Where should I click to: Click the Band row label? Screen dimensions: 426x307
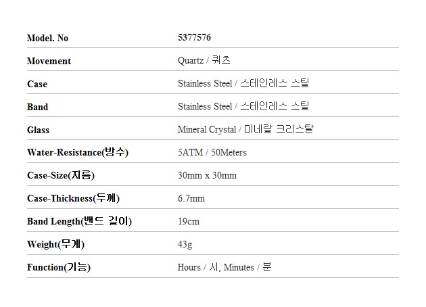tap(38, 108)
